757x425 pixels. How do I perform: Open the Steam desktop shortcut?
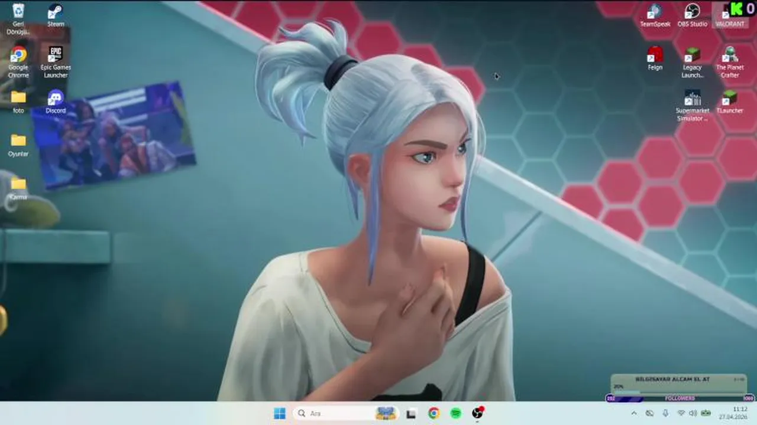56,15
